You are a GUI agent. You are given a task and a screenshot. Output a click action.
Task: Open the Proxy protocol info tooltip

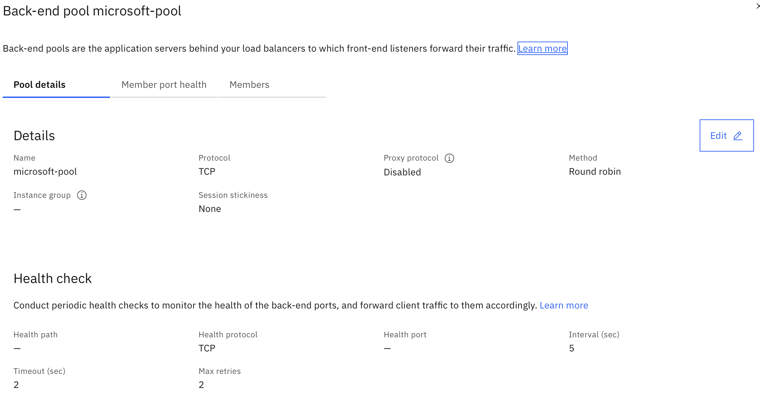[449, 158]
